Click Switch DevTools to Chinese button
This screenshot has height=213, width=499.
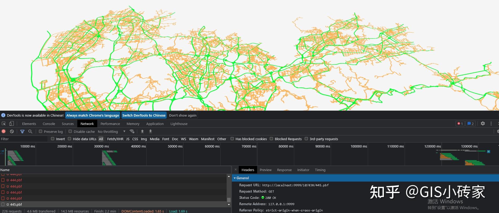pyautogui.click(x=144, y=115)
